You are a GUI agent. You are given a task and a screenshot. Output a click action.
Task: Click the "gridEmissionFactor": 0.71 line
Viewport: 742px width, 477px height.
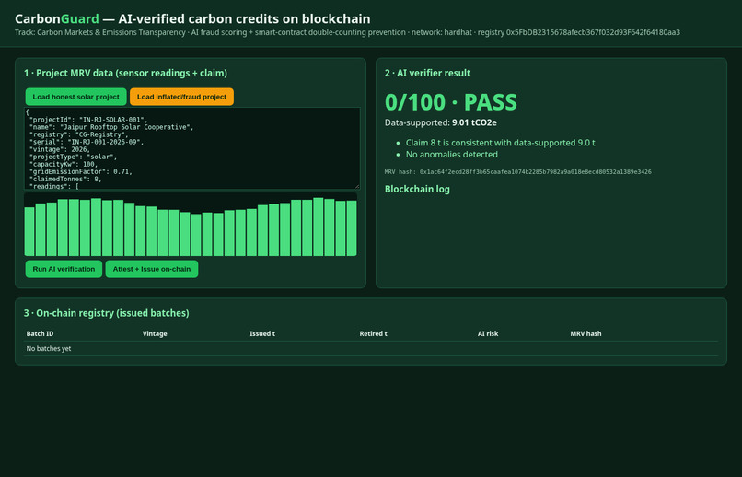click(81, 171)
